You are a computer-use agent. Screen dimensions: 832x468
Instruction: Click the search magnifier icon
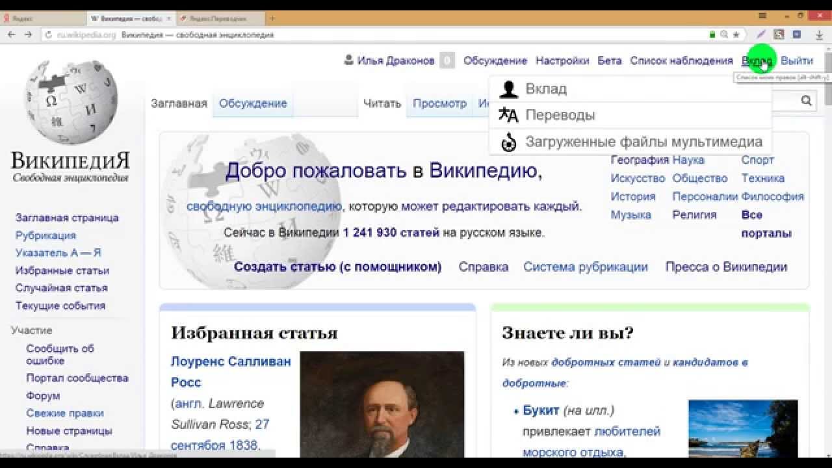(806, 100)
